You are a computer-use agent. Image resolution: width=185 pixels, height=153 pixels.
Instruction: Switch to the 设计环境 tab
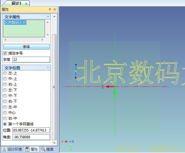(x=12, y=149)
